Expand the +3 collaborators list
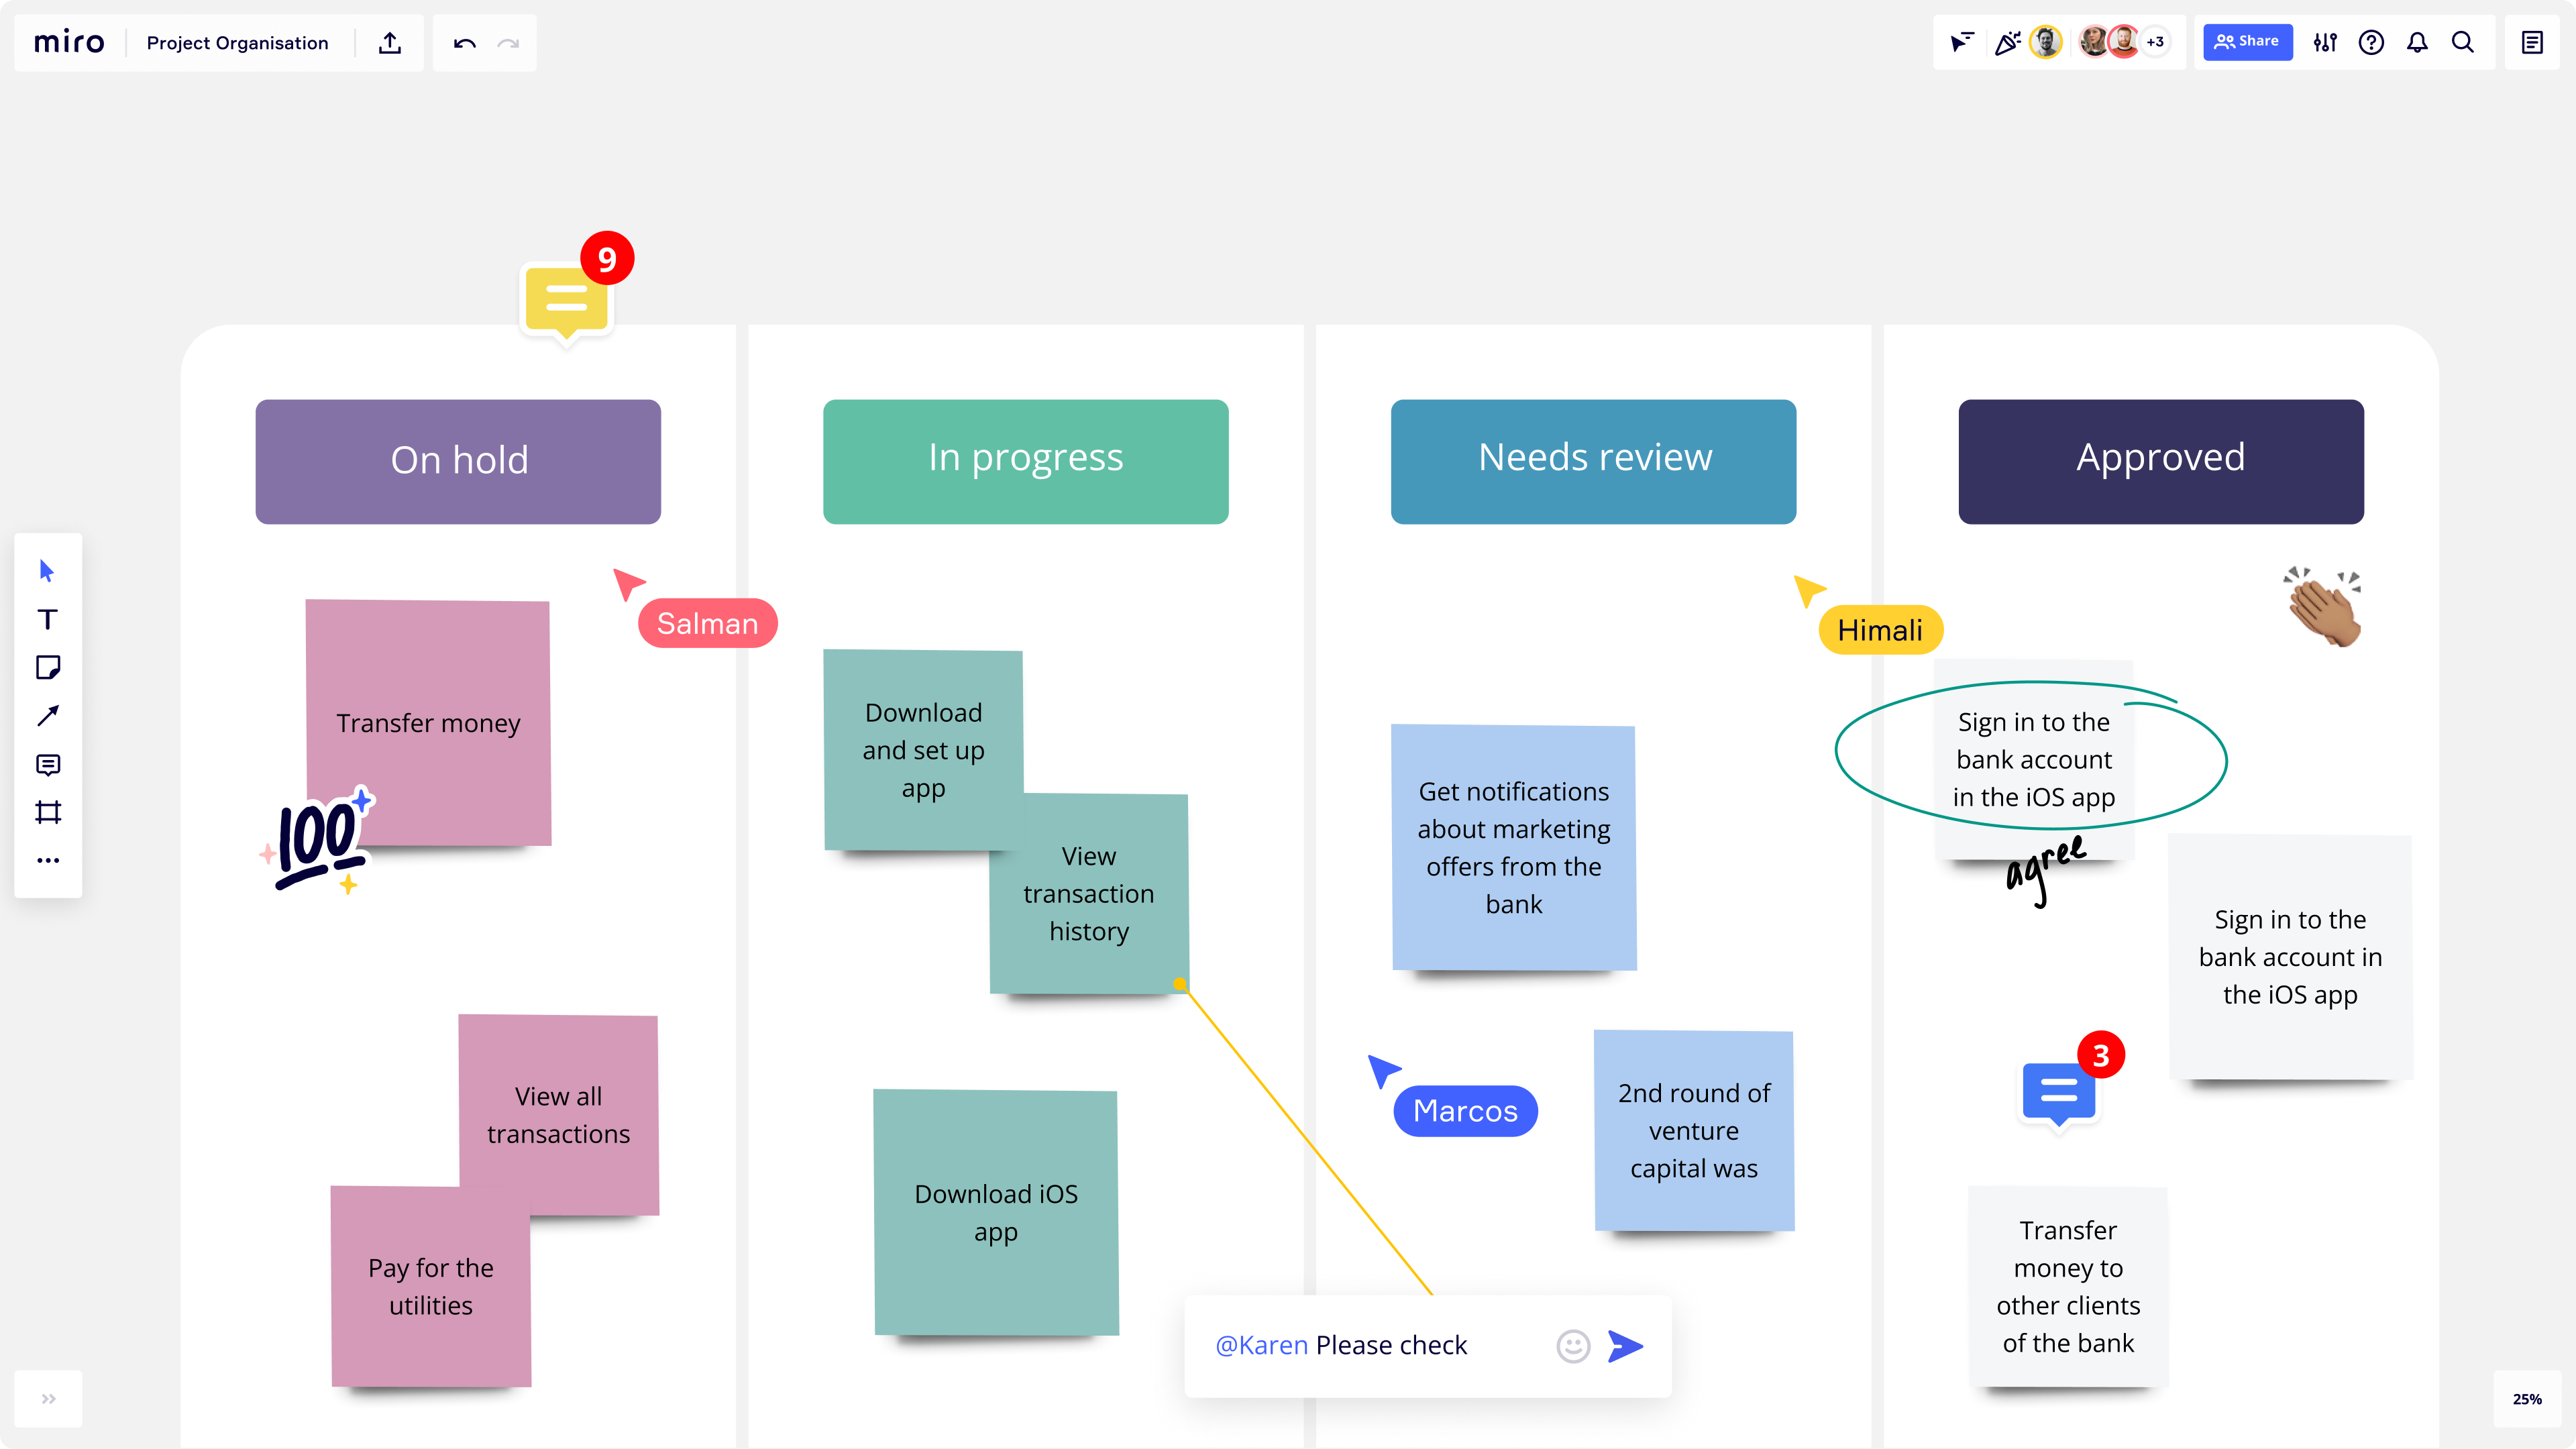This screenshot has width=2576, height=1449. 2156,42
